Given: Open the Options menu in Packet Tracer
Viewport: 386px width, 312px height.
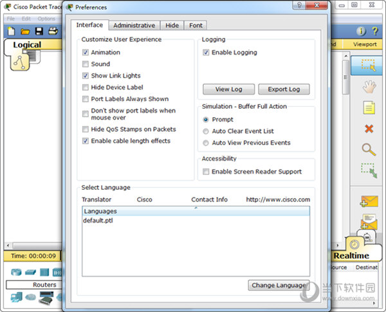Looking at the screenshot, I should coord(46,19).
